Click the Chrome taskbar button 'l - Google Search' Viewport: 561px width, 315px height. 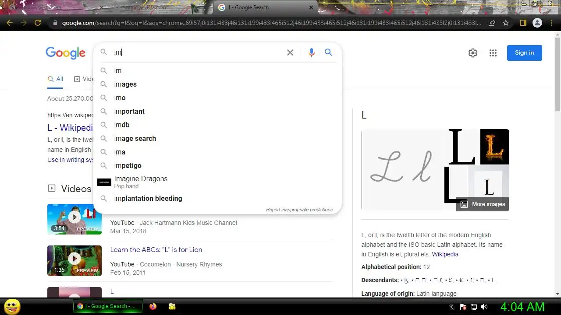108,306
